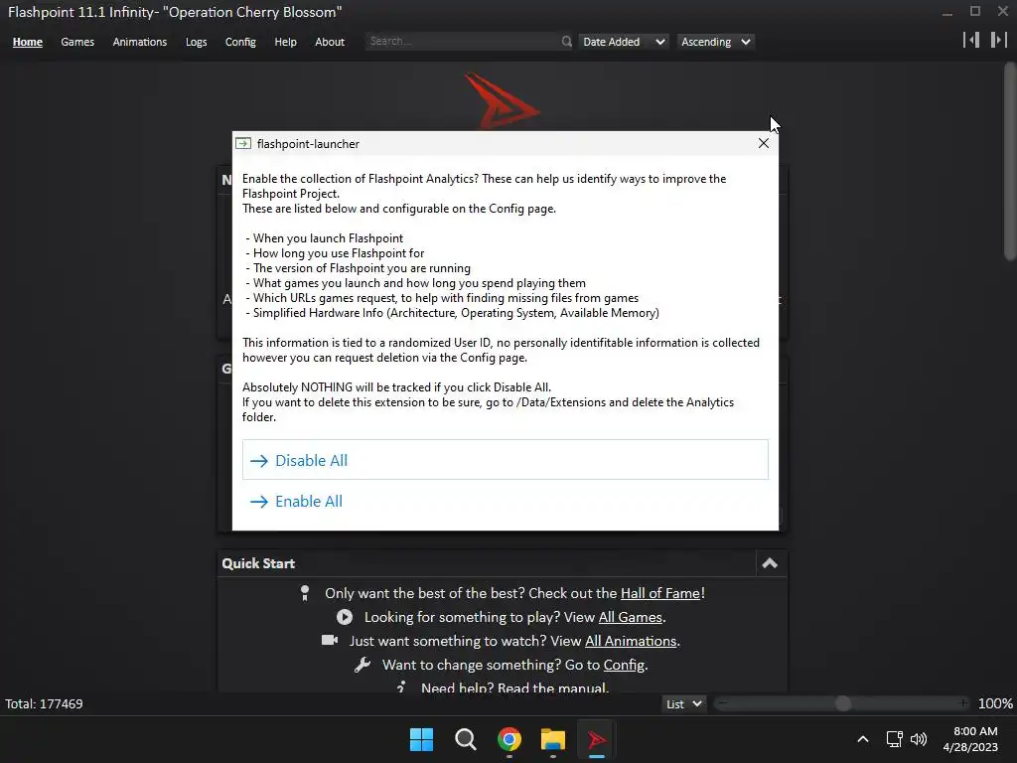
Task: Open the All Games link
Action: [x=630, y=617]
